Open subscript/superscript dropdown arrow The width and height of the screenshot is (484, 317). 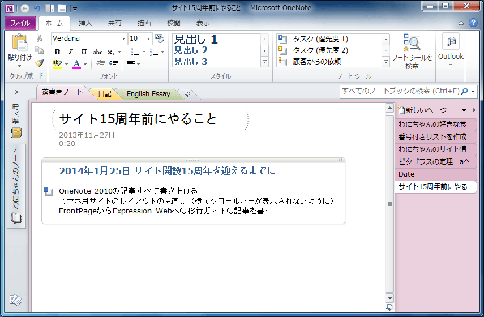[120, 52]
